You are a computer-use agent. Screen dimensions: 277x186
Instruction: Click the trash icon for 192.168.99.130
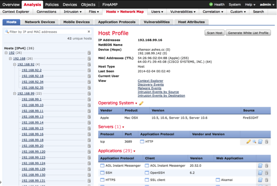pos(89,175)
